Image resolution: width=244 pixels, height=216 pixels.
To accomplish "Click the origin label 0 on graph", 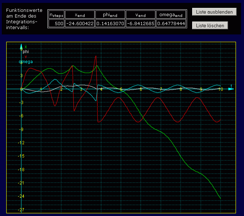I will click(21, 89).
